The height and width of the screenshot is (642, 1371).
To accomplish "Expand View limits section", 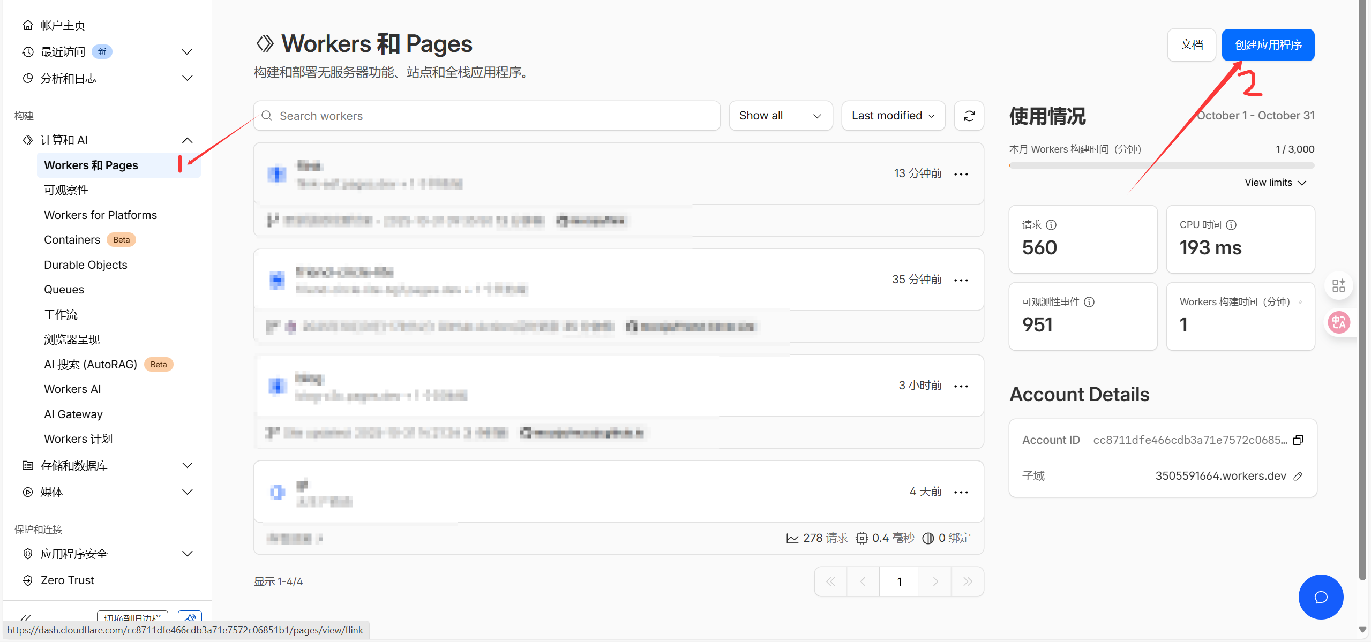I will 1275,183.
